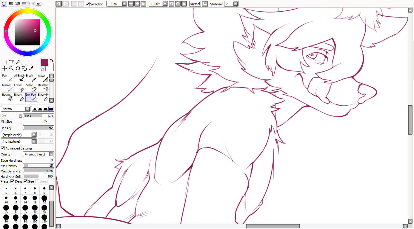Select the Move tool
The height and width of the screenshot is (229, 414).
pos(5,68)
